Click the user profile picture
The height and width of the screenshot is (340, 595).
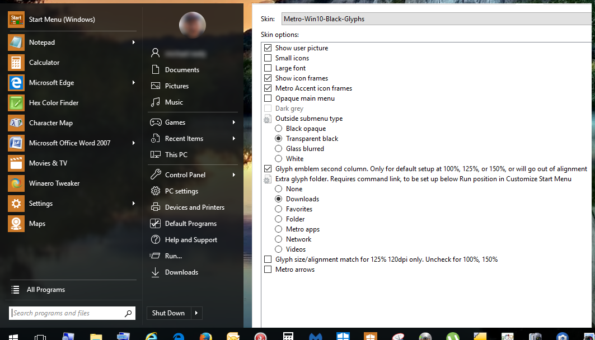(193, 25)
